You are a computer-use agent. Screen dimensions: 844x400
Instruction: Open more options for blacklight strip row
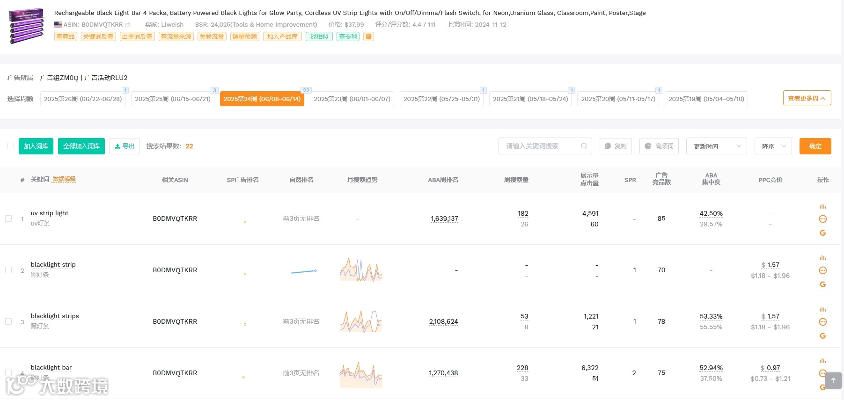pyautogui.click(x=822, y=270)
